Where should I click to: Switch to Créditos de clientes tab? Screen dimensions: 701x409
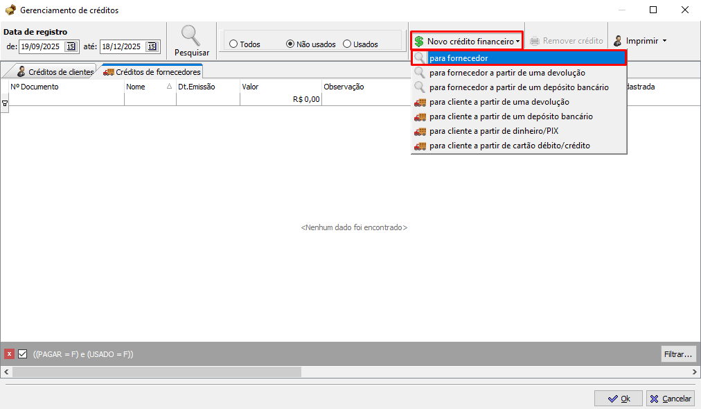[55, 71]
